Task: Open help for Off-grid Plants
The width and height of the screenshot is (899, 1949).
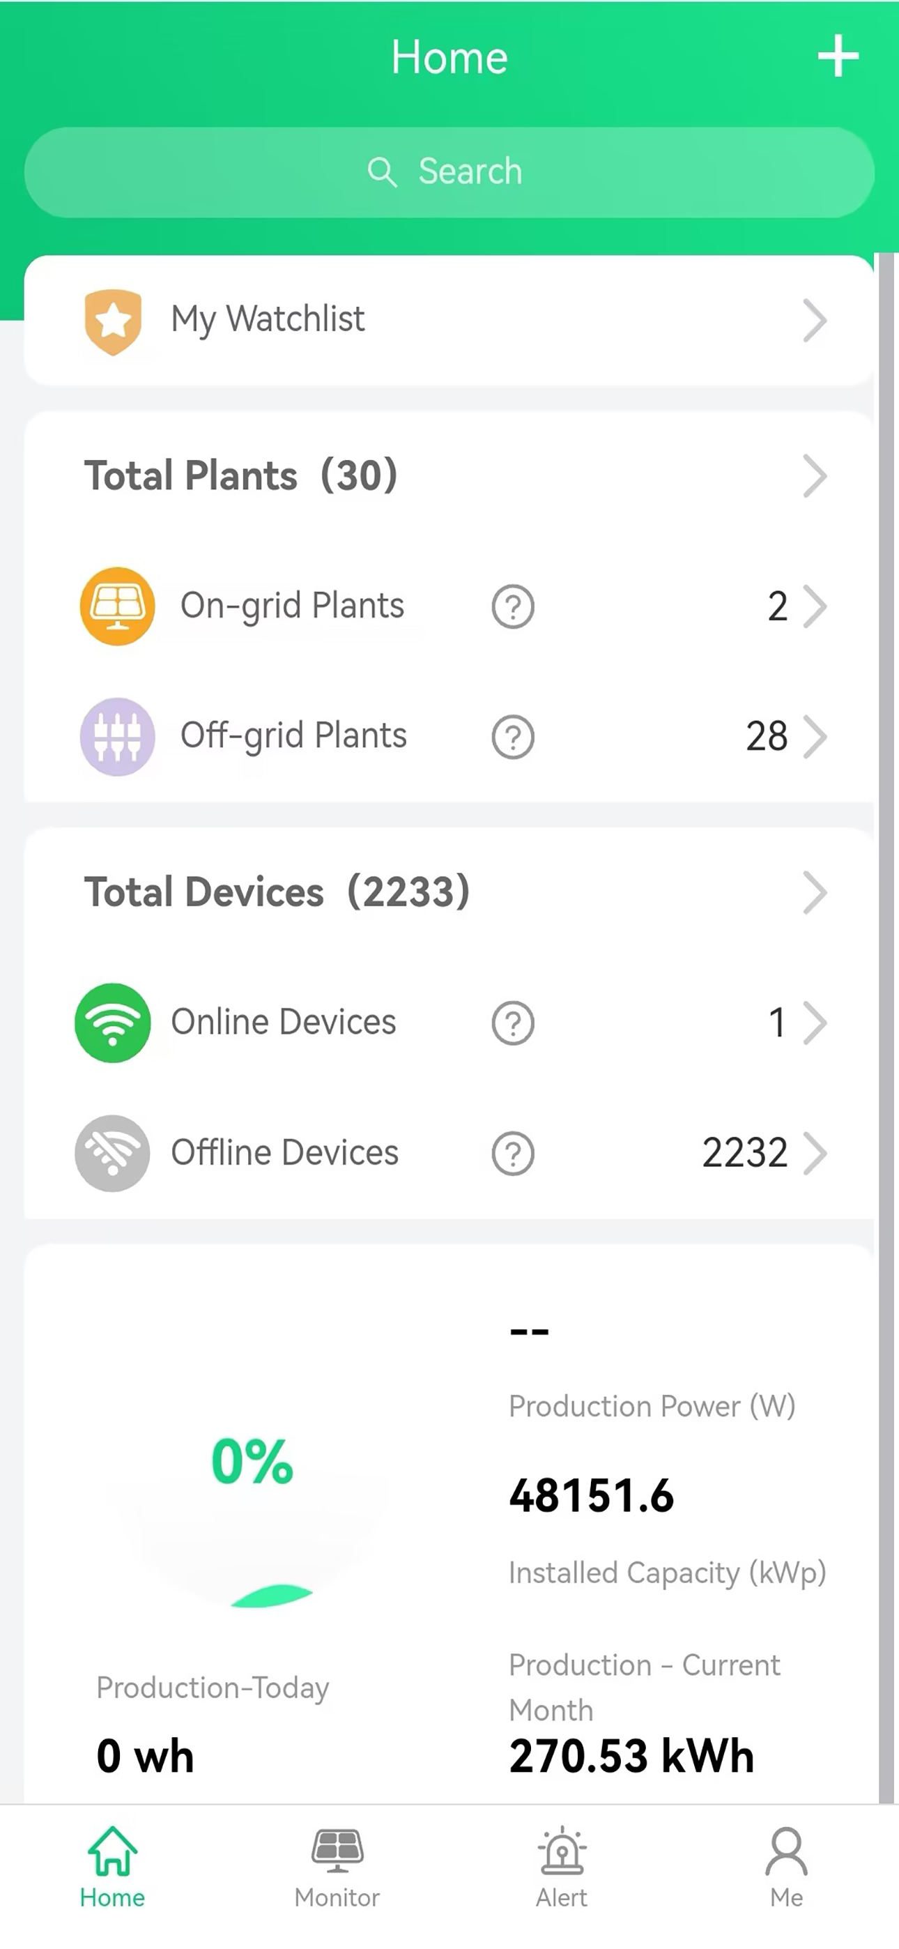Action: tap(513, 737)
